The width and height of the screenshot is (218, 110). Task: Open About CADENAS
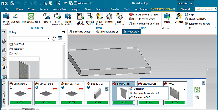[195, 19]
